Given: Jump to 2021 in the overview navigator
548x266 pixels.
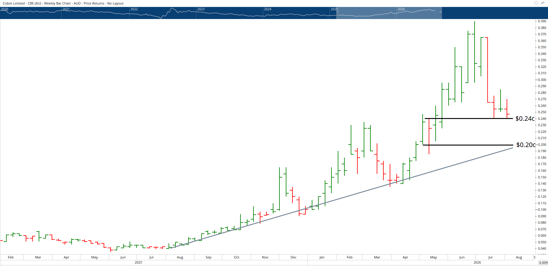Looking at the screenshot, I should [x=66, y=9].
